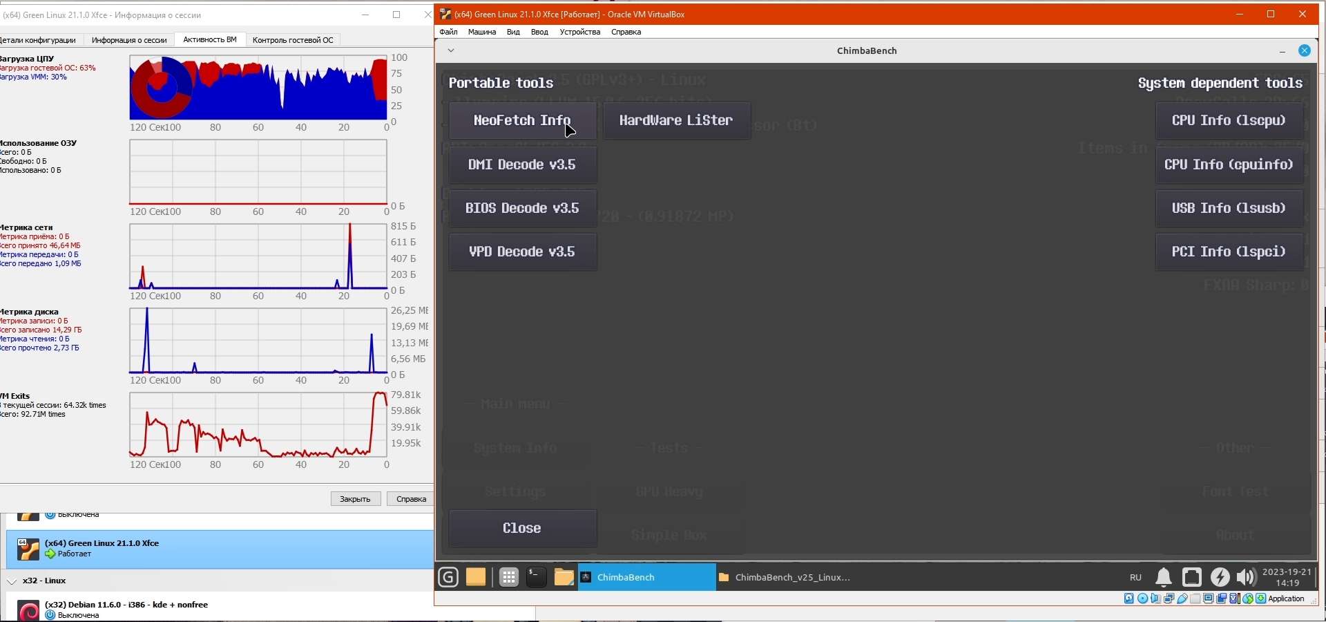1326x622 pixels.
Task: Switch to Контроль гостевой ОС tab
Action: [293, 40]
